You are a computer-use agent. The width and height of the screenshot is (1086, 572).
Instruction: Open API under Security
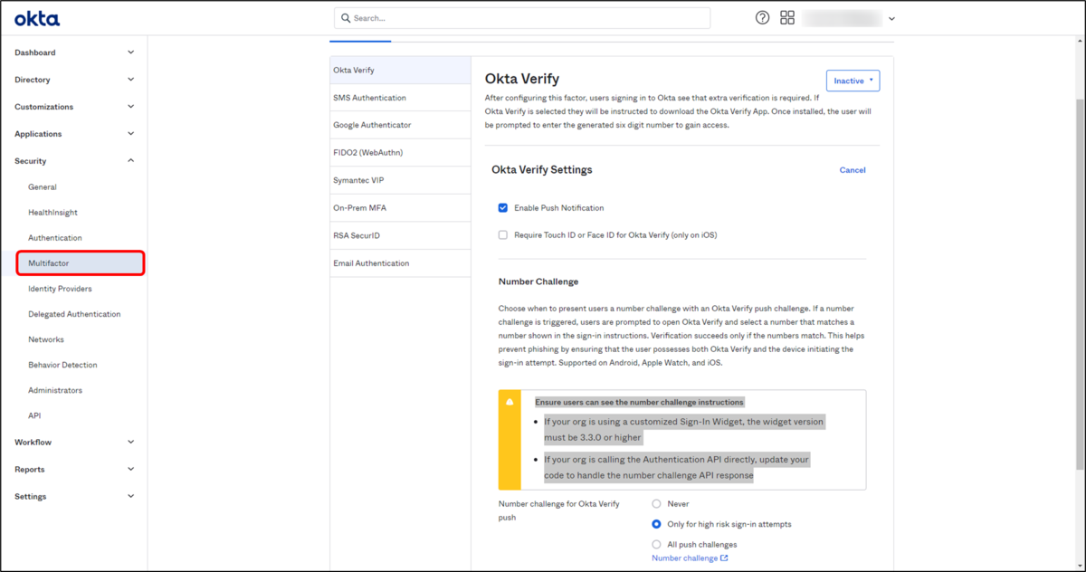(x=34, y=415)
